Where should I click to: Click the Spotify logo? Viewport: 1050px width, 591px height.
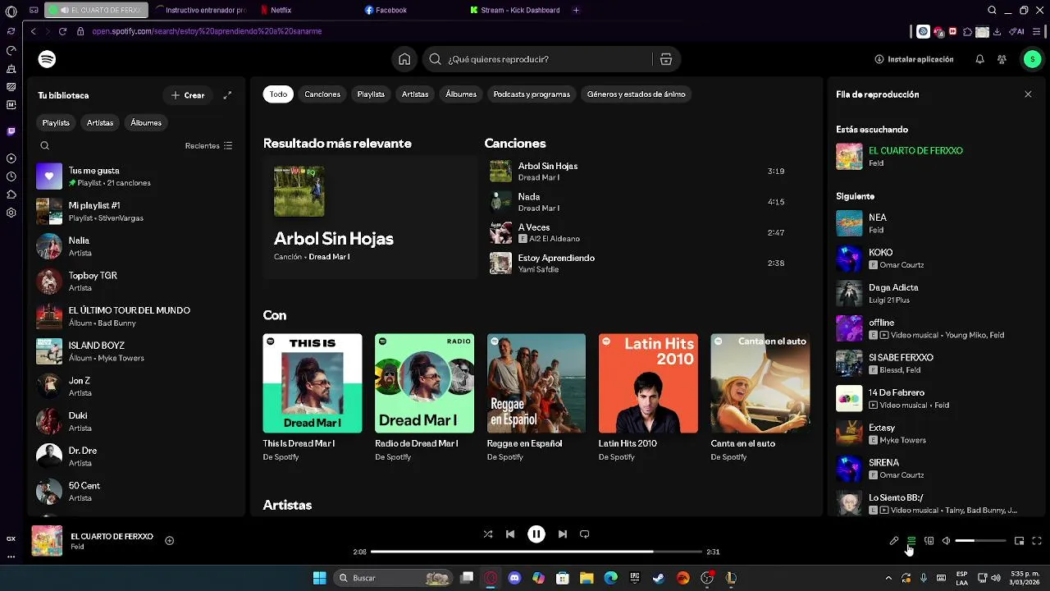tap(47, 59)
